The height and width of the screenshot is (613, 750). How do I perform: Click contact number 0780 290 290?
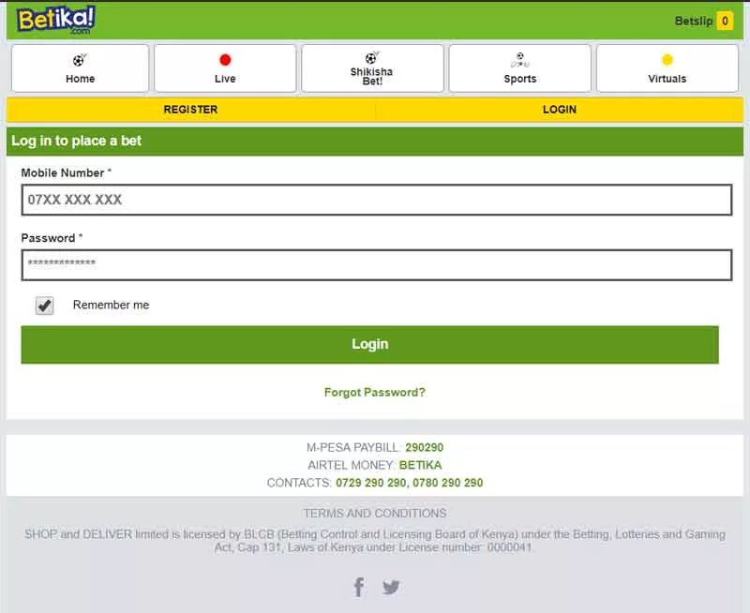(448, 483)
